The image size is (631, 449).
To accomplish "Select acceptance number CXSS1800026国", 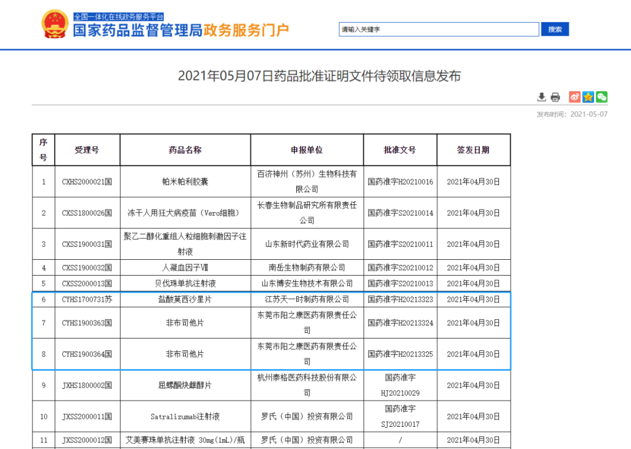I will pyautogui.click(x=87, y=213).
